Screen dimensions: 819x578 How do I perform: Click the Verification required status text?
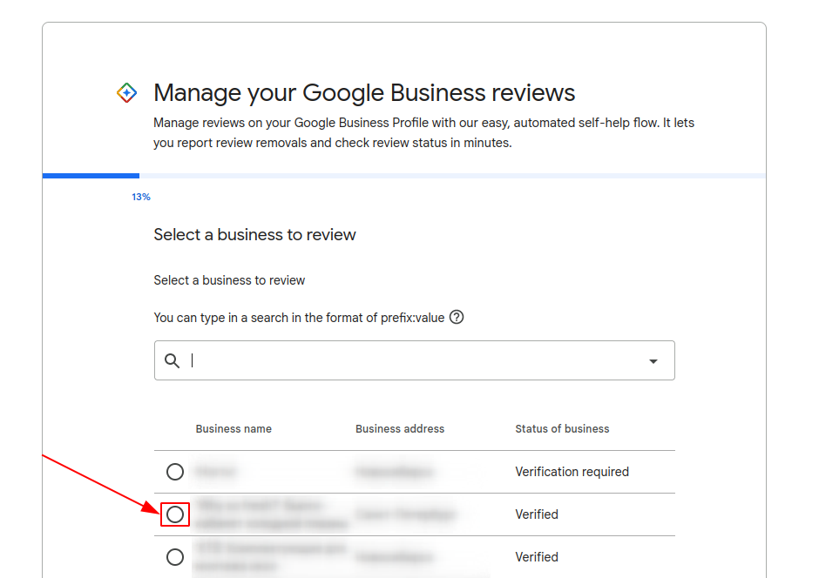click(x=572, y=472)
